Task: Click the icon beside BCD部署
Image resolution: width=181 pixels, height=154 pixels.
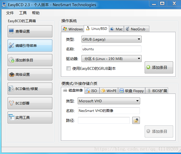Action: click(x=11, y=103)
